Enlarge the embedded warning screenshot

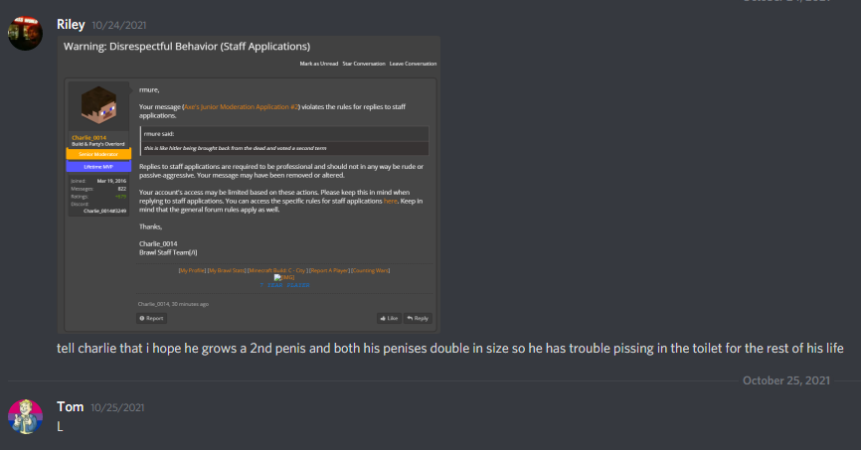[249, 185]
